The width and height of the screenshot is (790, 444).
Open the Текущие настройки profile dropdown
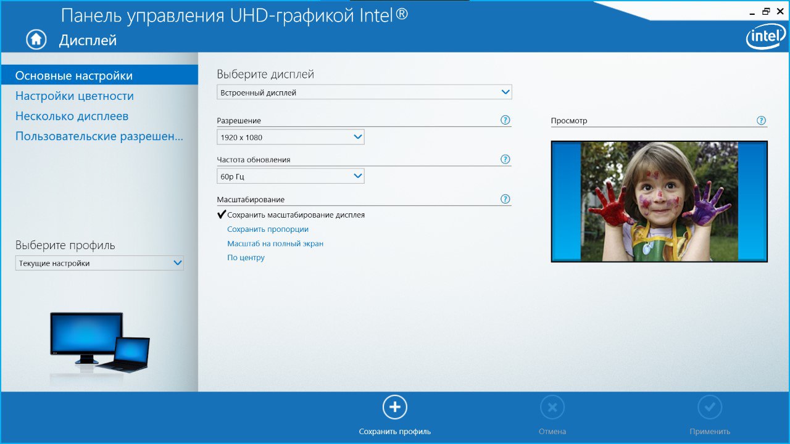click(x=99, y=263)
